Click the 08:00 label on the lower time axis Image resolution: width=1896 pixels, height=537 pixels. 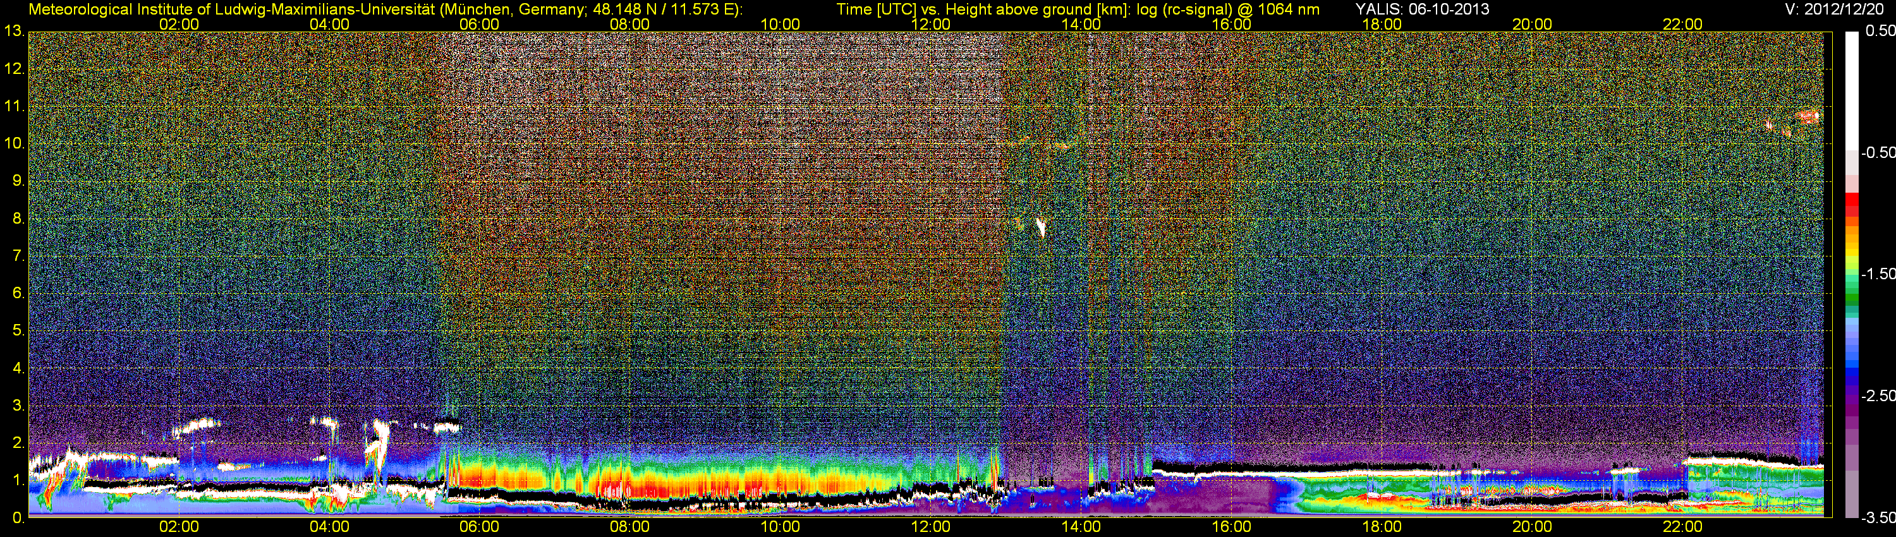(630, 527)
